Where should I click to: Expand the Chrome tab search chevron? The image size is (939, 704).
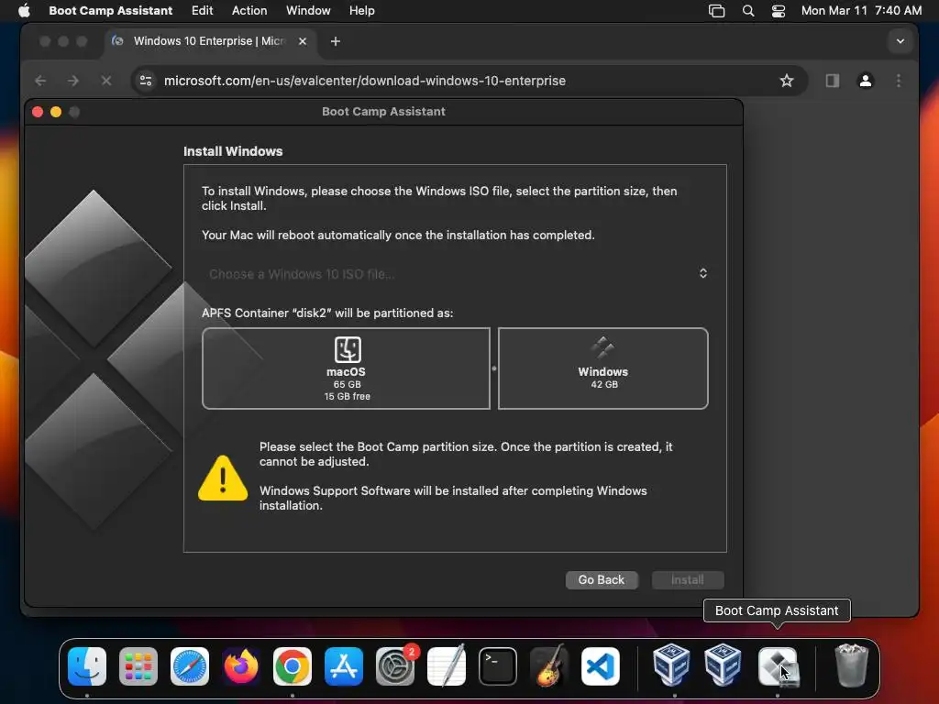(900, 41)
